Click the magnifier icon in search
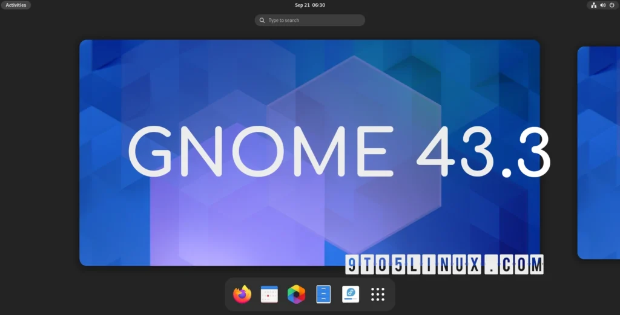The width and height of the screenshot is (620, 315). point(262,20)
